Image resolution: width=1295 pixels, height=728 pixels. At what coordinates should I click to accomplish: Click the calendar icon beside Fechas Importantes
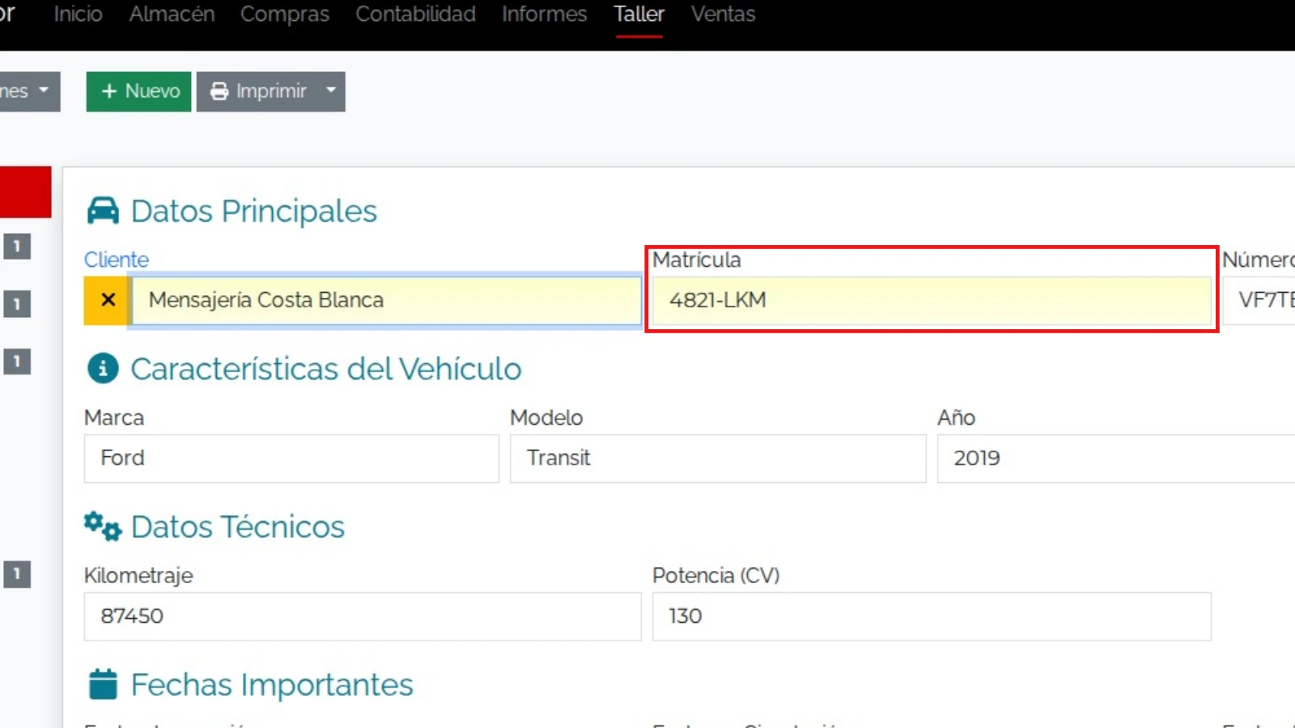point(103,684)
